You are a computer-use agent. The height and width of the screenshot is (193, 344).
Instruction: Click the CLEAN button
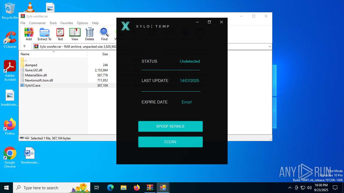click(170, 142)
